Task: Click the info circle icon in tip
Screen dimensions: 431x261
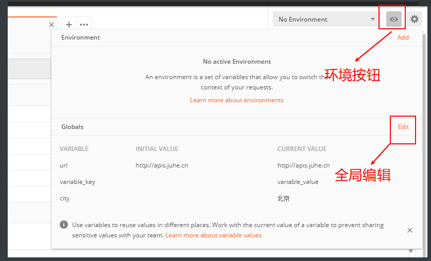Action: point(64,225)
